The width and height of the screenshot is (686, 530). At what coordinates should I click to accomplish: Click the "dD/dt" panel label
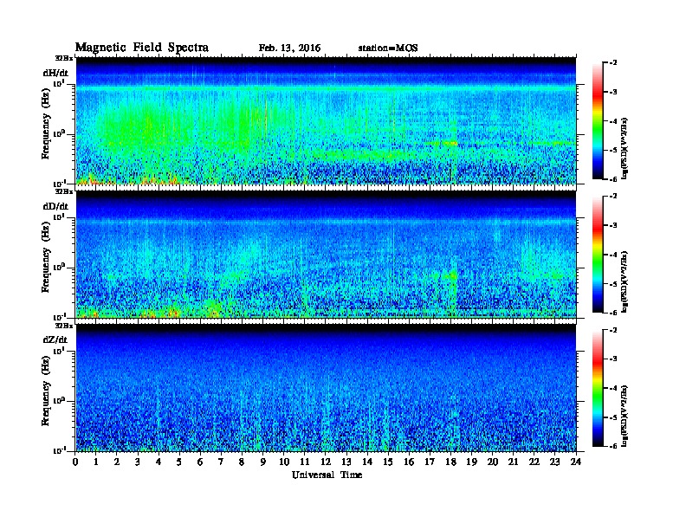[55, 206]
